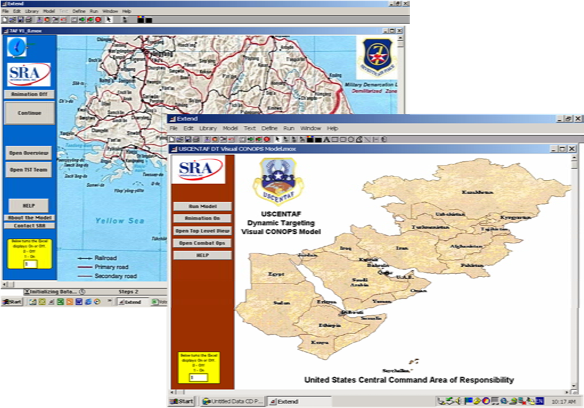The height and width of the screenshot is (408, 584).
Task: Click Open Combat Ops button
Action: (202, 243)
